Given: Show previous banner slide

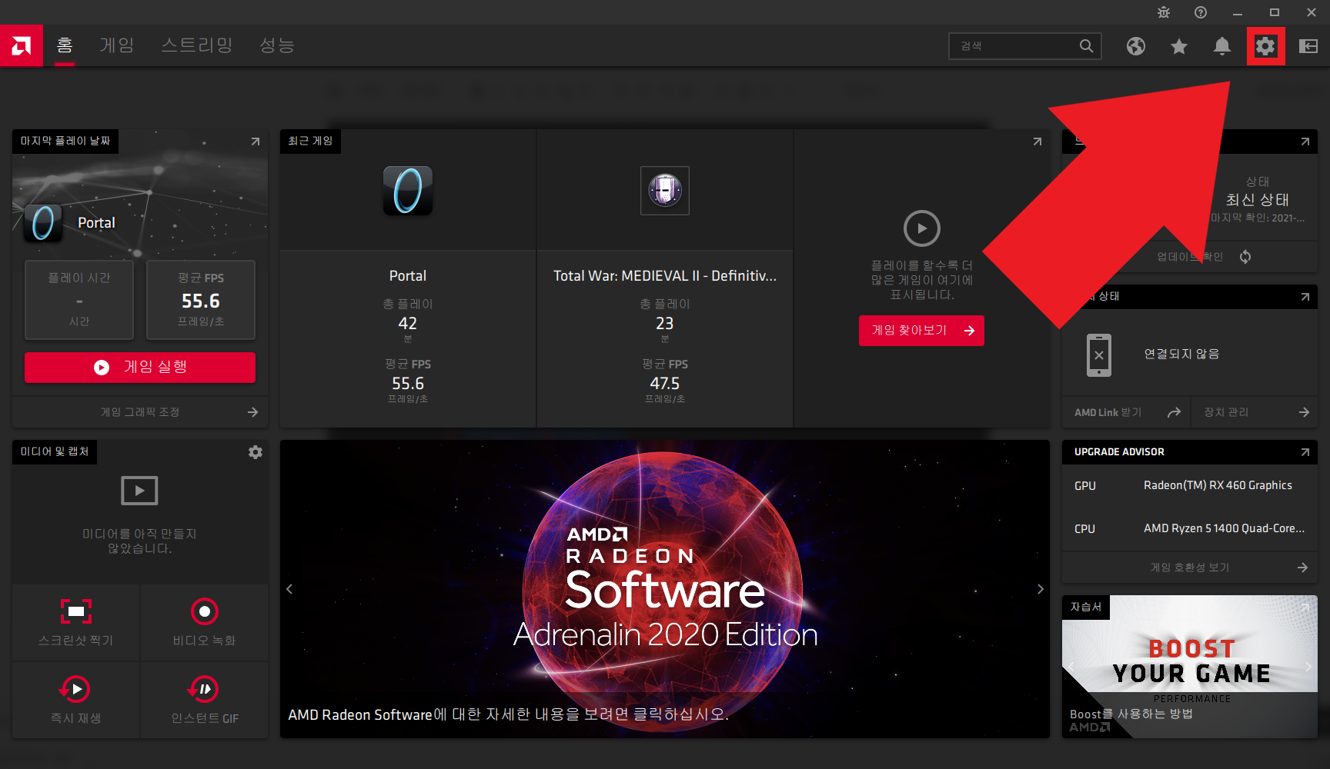Looking at the screenshot, I should (289, 589).
